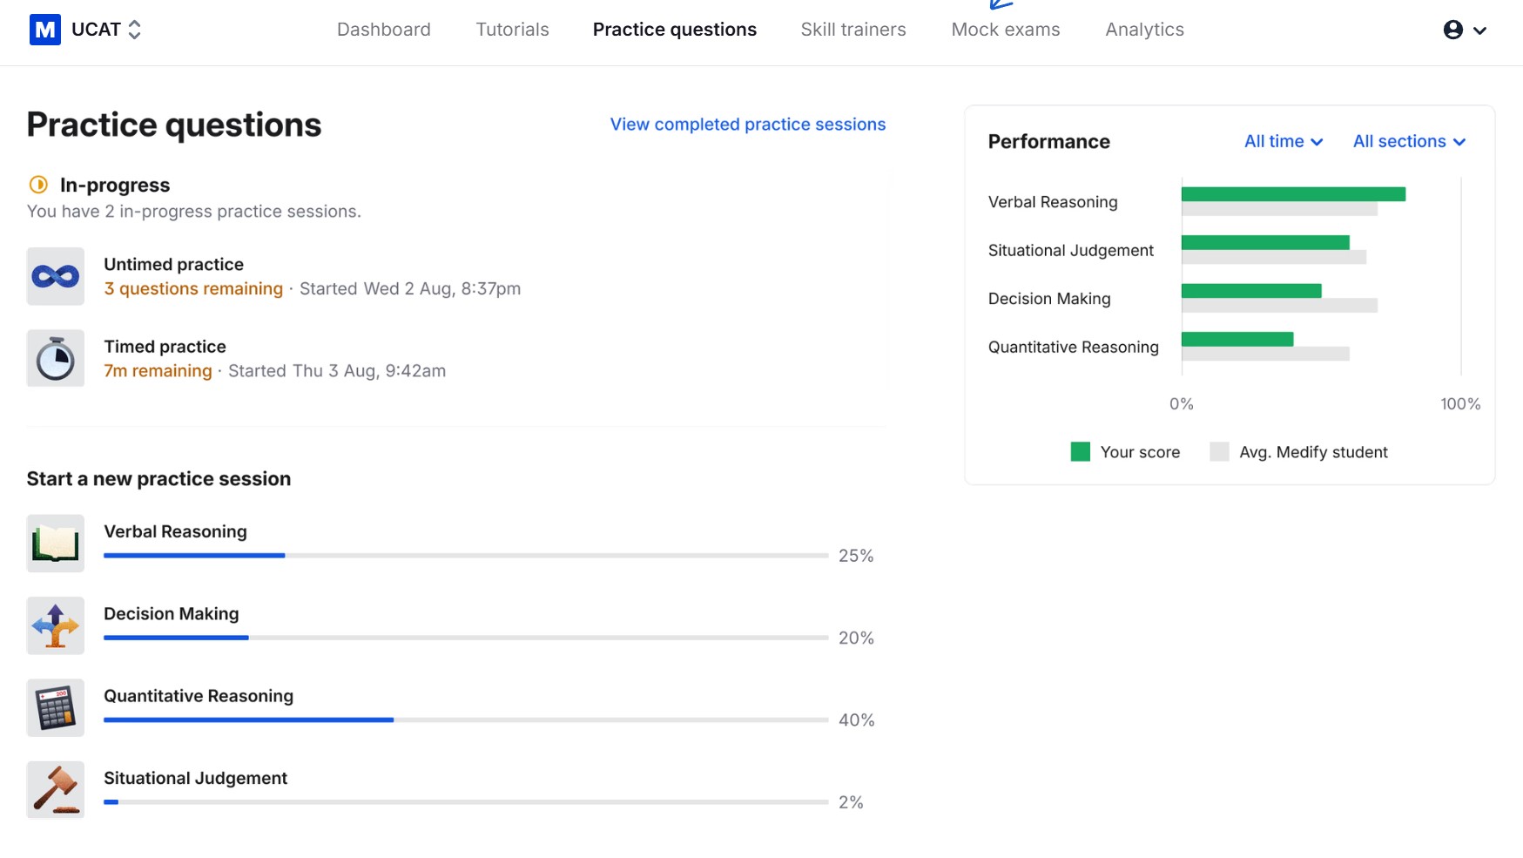Screen dimensions: 1523x858
Task: Open the Quantitative Reasoning calculator icon
Action: coord(56,707)
